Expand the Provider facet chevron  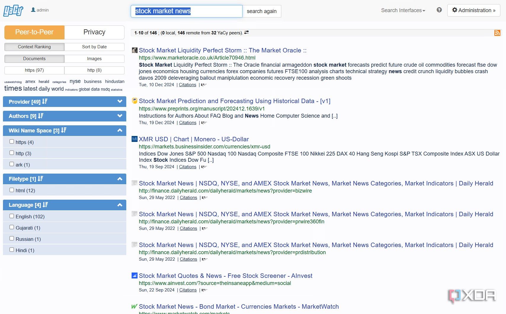tap(120, 101)
